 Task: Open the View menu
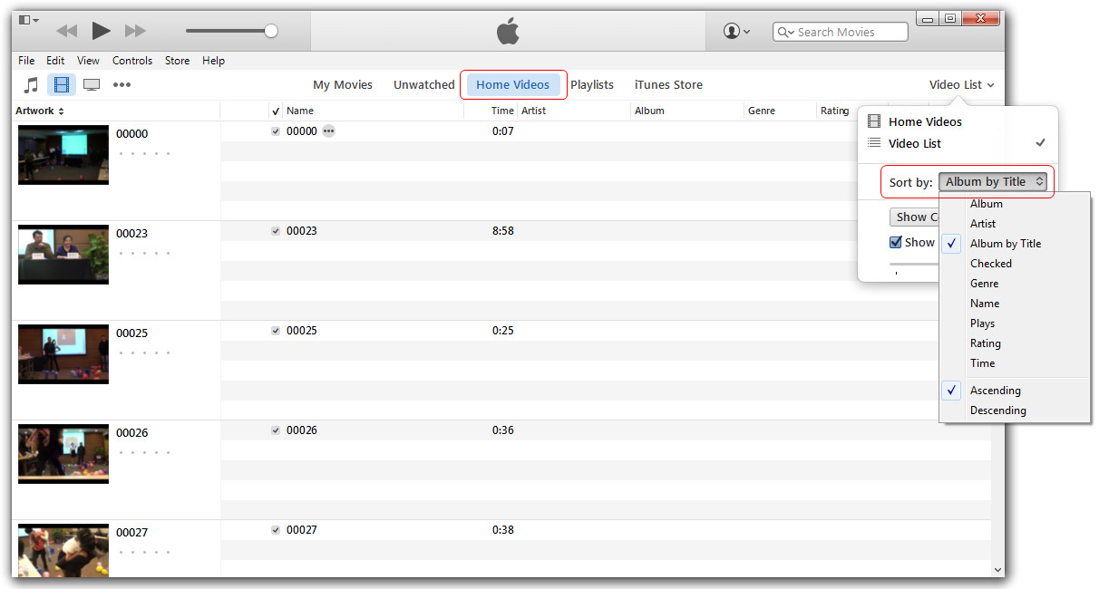(88, 61)
